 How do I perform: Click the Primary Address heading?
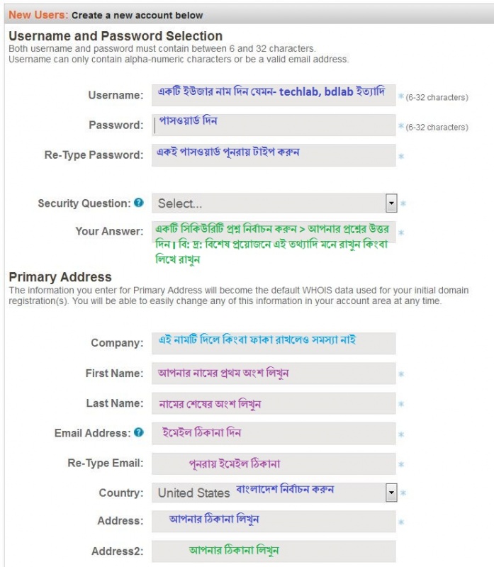point(60,277)
